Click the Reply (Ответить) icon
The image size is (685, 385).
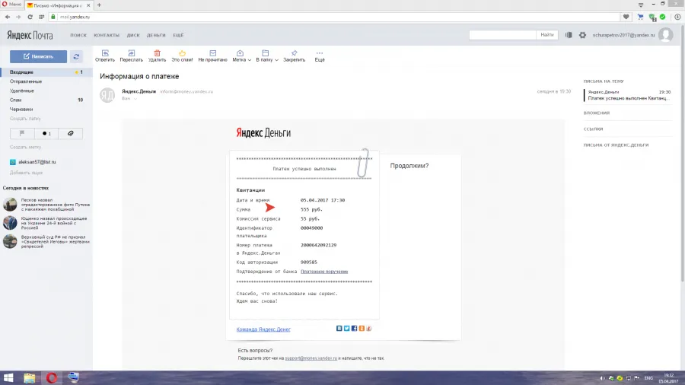pyautogui.click(x=105, y=53)
